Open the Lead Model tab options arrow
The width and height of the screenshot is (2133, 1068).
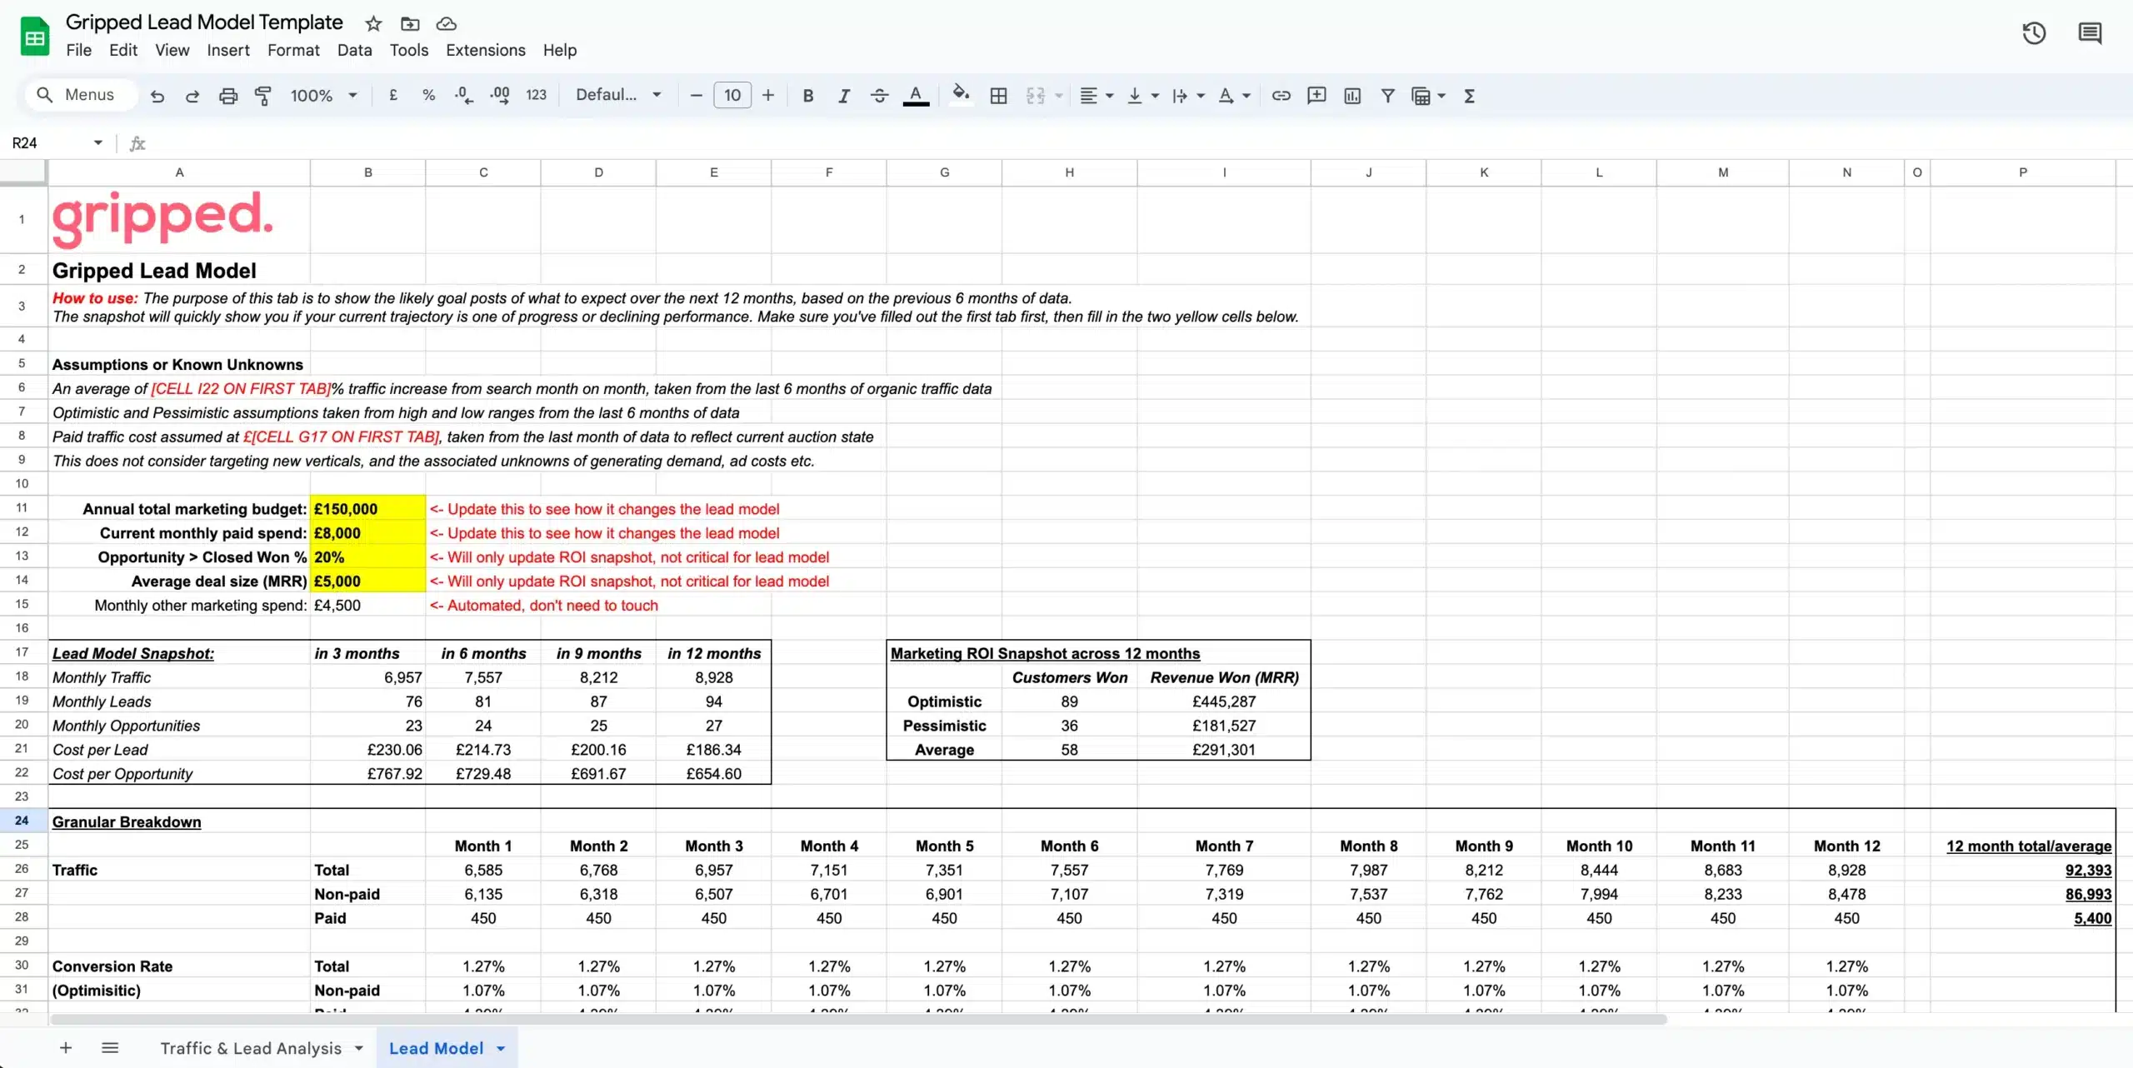501,1049
